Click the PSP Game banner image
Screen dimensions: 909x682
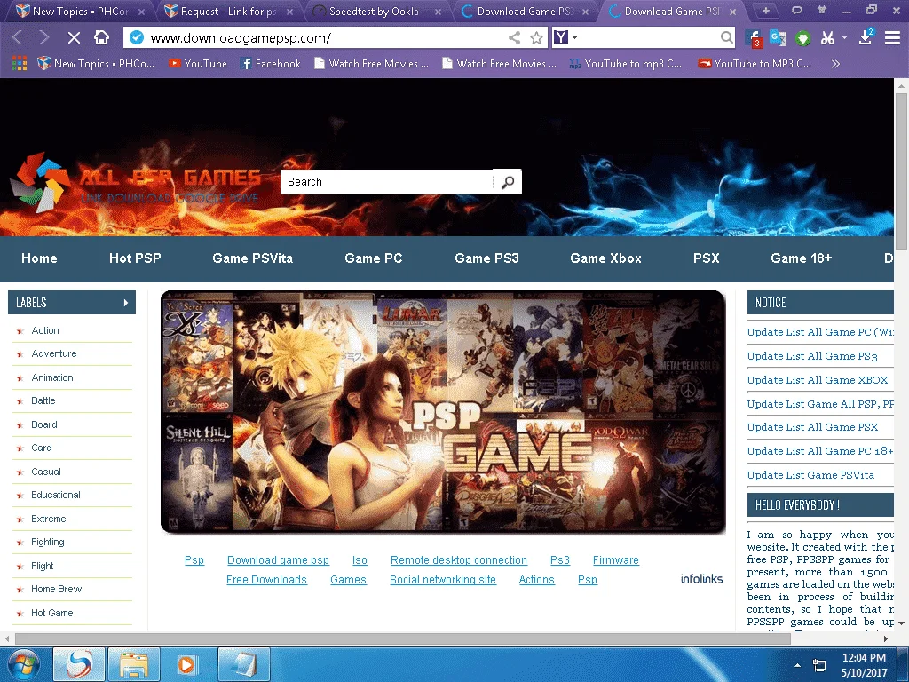click(443, 412)
